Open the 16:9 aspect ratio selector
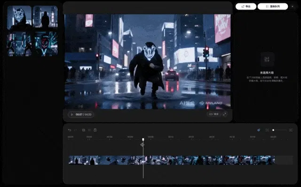Viewport: 301px width, 187px height. point(214,114)
